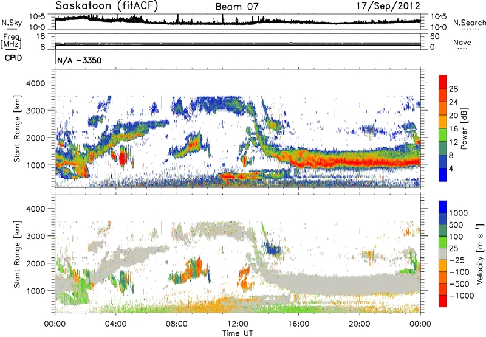Pick the gray segment of the Velocity color bar

(x=443, y=254)
